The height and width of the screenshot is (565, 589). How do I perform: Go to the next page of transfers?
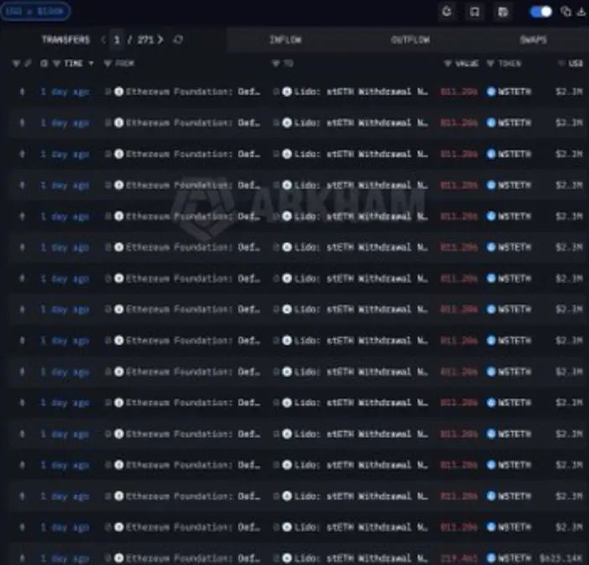[161, 39]
